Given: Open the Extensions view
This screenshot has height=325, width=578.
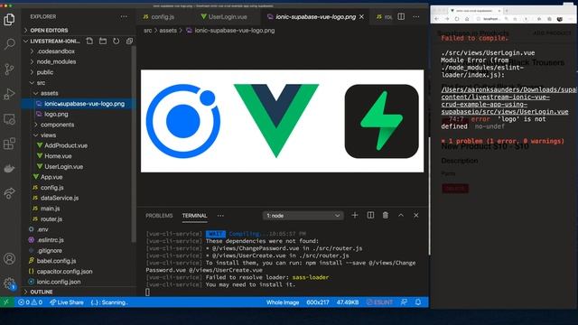Looking at the screenshot, I should tap(9, 144).
